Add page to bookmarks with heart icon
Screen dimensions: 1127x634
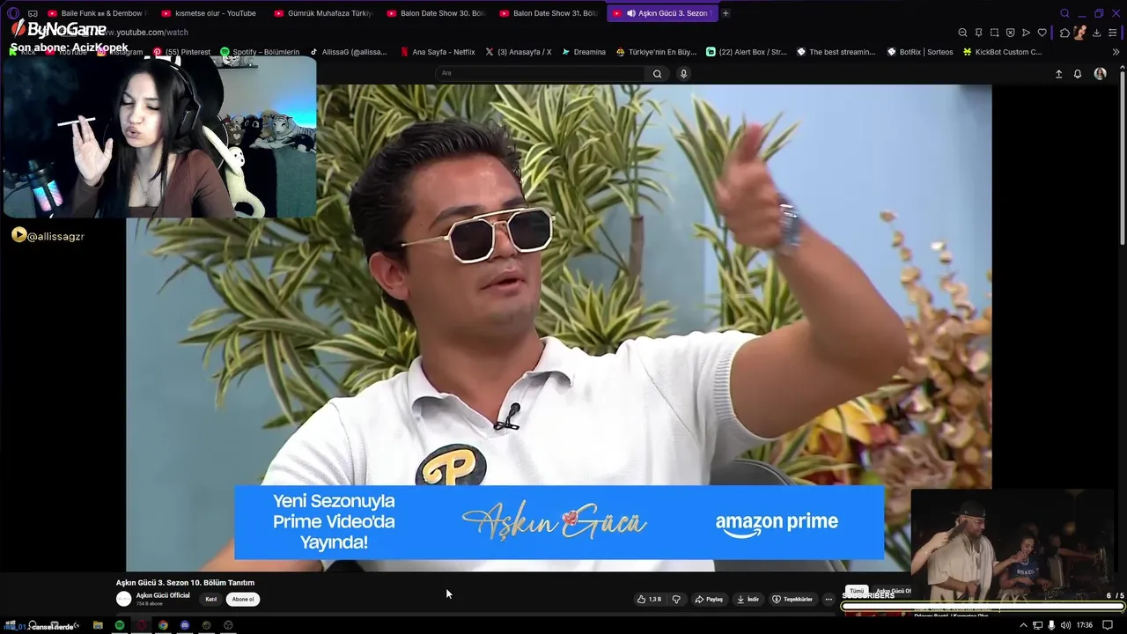[x=1042, y=33]
